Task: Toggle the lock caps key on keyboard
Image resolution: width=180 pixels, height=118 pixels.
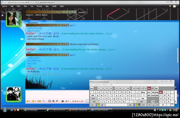Action: tap(93, 99)
